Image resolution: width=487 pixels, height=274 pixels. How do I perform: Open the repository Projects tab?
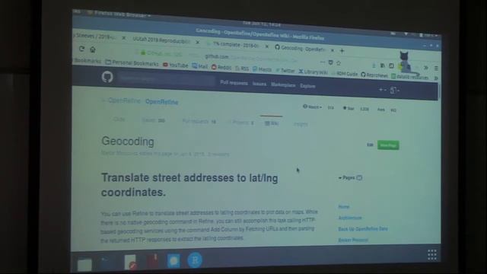[243, 123]
